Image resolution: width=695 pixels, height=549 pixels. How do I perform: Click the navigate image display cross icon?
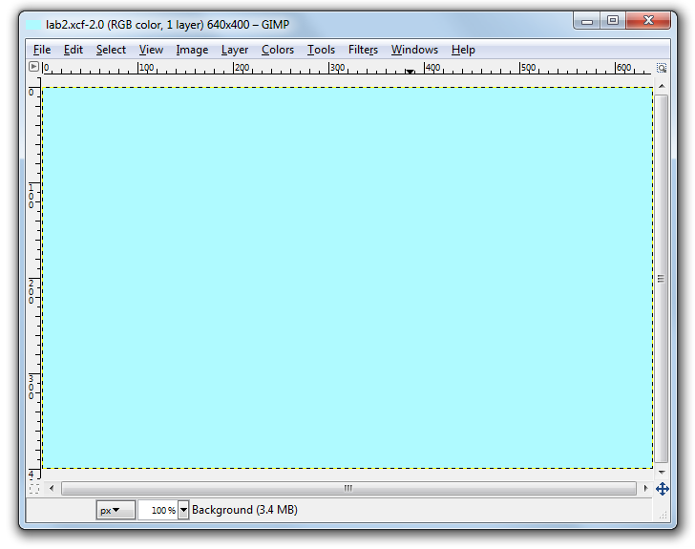pos(663,489)
